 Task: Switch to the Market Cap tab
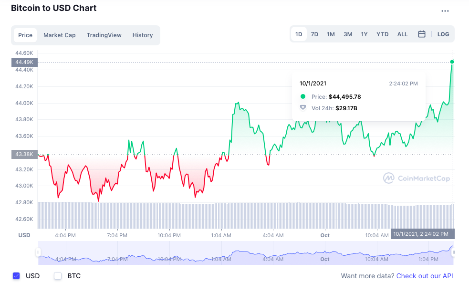[x=59, y=35]
